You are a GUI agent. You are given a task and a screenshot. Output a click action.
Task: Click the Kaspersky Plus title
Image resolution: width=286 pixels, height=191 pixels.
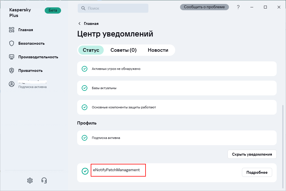(20, 13)
